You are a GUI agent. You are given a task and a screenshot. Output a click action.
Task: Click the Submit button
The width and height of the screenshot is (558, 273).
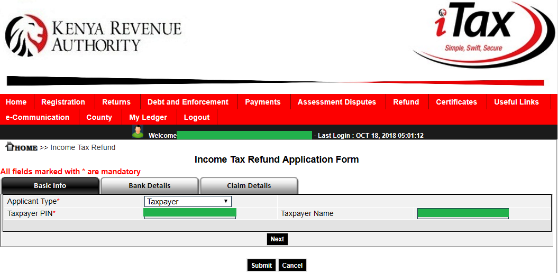(262, 265)
